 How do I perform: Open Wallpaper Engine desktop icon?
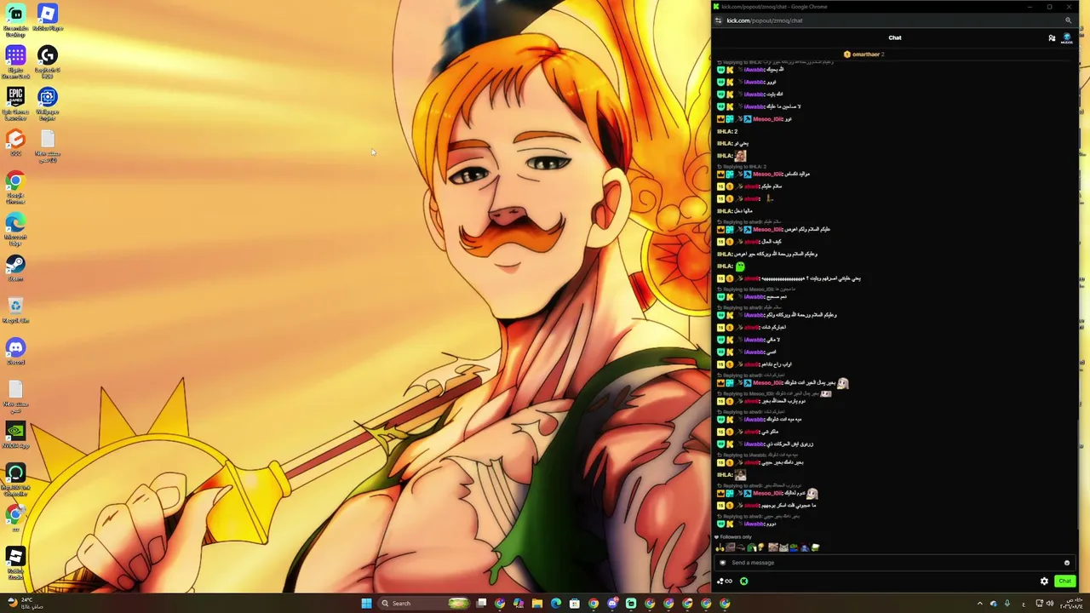click(48, 104)
